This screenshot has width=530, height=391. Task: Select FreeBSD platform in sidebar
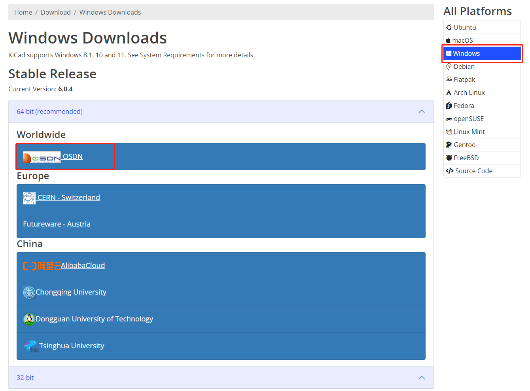[482, 158]
